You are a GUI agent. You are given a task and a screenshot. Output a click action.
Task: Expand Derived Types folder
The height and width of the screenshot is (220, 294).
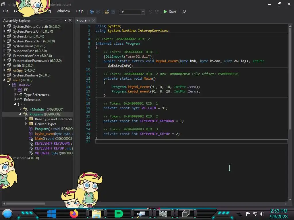[26, 124]
